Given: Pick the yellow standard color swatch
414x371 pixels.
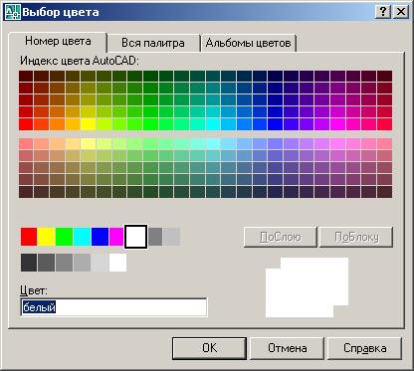Looking at the screenshot, I should coord(47,237).
